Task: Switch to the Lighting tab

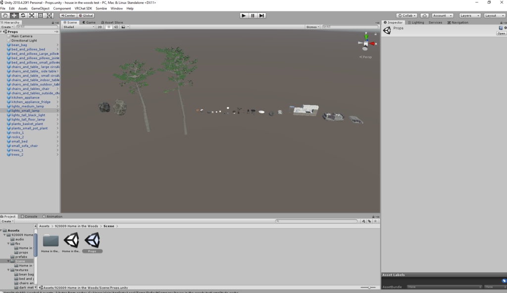Action: tap(417, 22)
